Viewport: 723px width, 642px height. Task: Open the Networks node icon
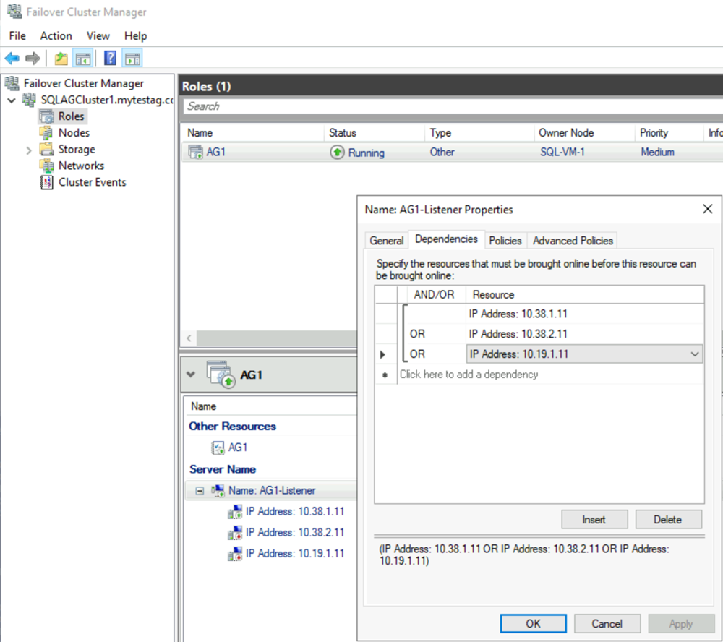pyautogui.click(x=47, y=166)
